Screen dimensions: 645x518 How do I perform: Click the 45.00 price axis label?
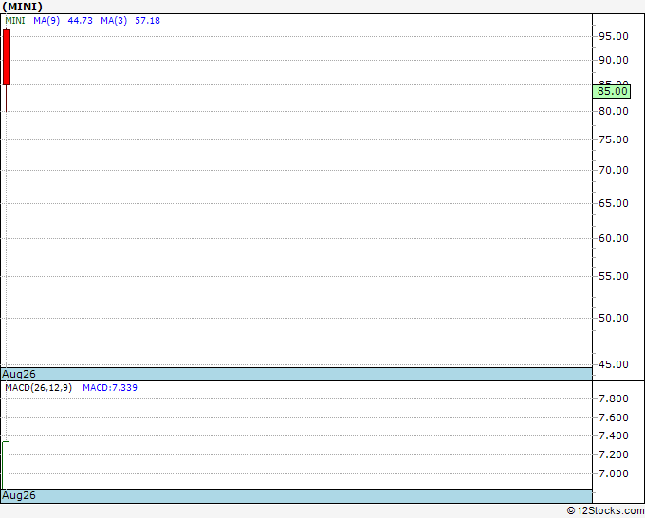tap(614, 364)
